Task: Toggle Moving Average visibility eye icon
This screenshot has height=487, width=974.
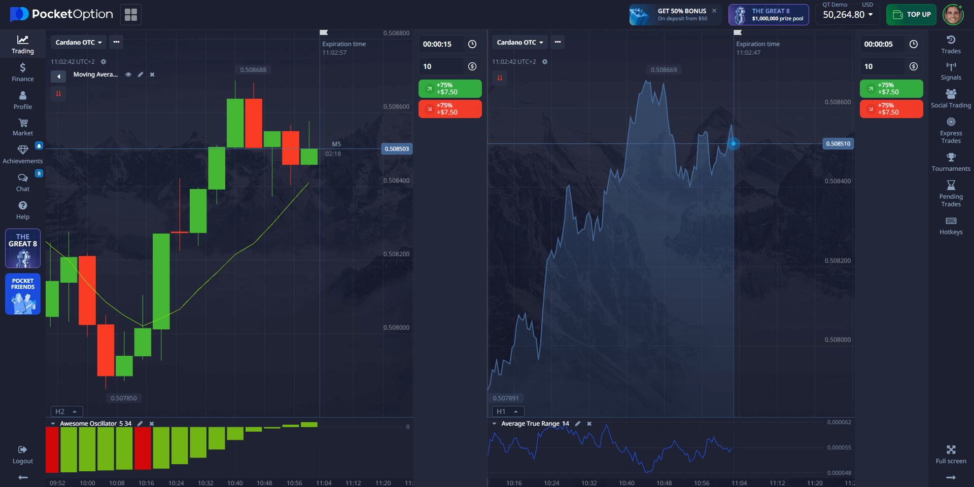Action: (128, 74)
